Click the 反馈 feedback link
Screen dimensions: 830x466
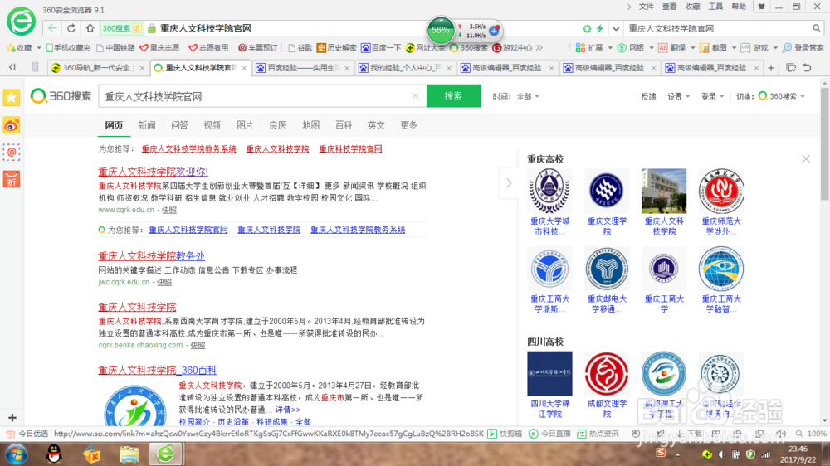[x=648, y=96]
